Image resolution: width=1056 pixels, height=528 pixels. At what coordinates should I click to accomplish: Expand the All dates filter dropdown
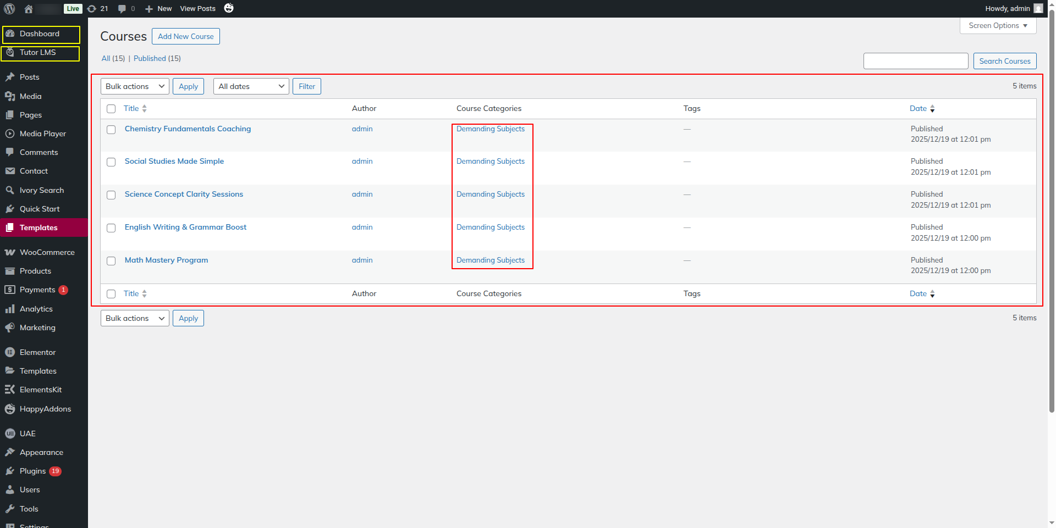click(x=251, y=86)
